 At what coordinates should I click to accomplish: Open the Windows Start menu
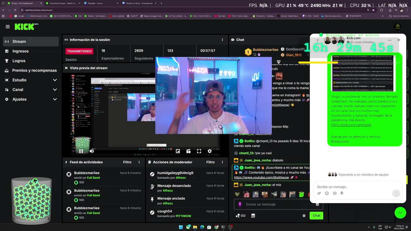[x=181, y=227]
